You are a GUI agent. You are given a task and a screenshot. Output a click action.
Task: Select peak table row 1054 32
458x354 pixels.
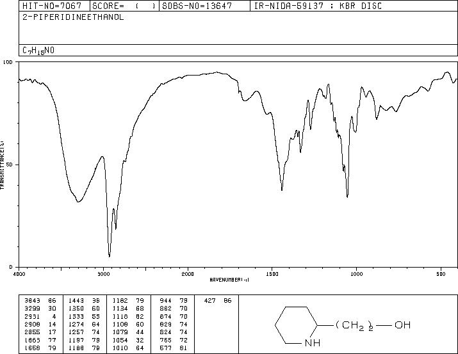tap(128, 340)
